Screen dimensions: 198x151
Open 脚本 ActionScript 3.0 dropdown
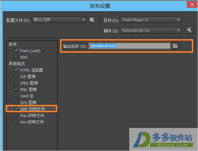pos(151,30)
